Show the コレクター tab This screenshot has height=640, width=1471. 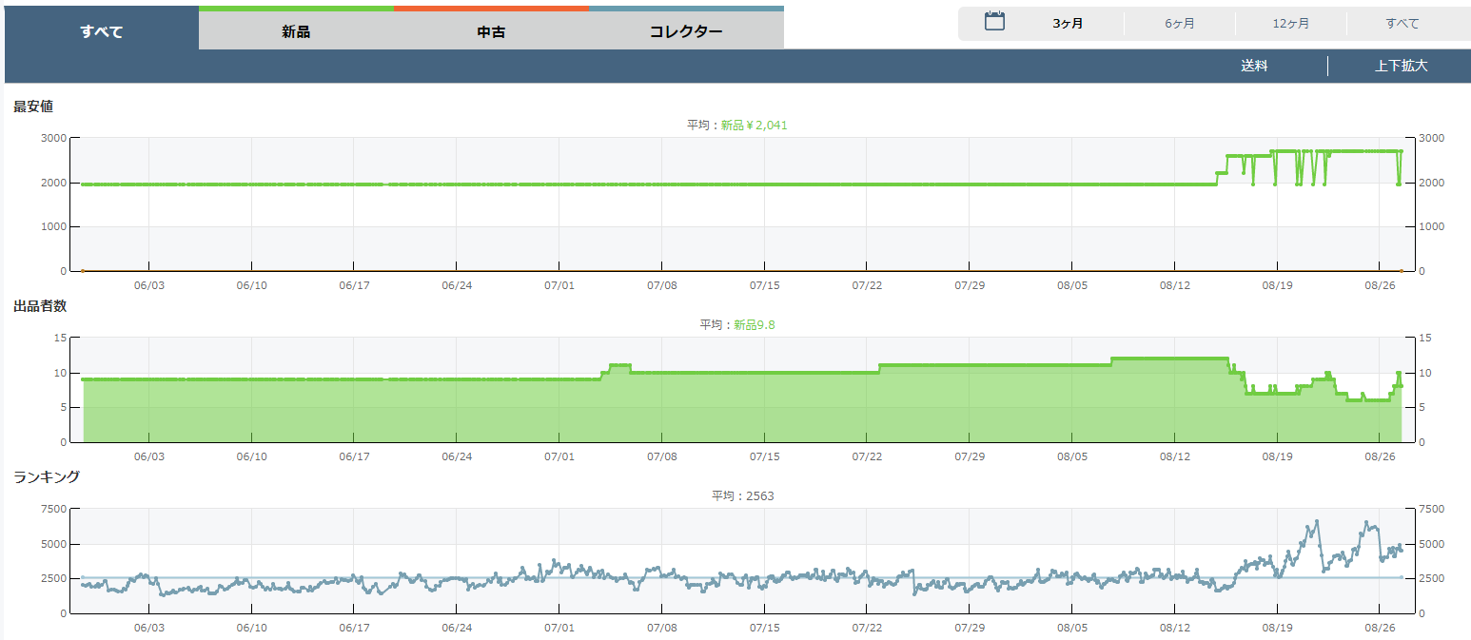686,31
